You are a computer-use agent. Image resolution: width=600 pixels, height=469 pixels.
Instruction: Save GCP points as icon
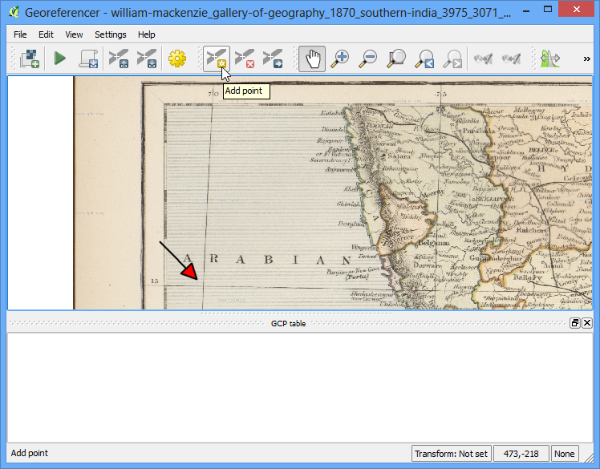coord(147,59)
